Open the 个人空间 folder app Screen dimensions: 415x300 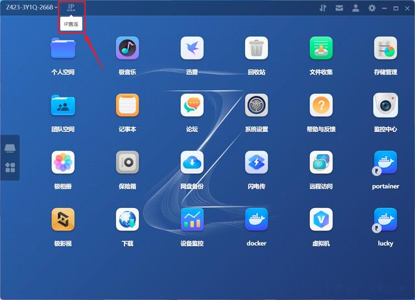63,48
